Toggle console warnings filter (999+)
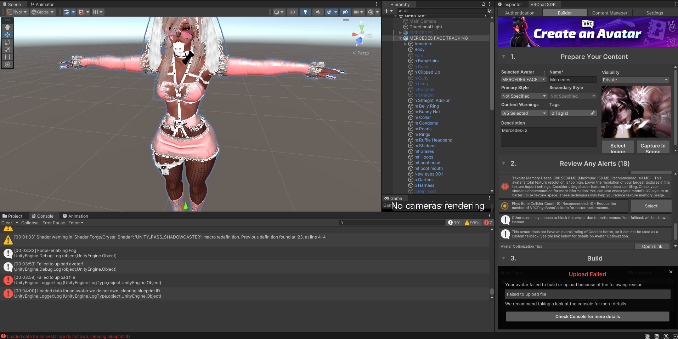Screen dimensions: 678x339 [473, 223]
